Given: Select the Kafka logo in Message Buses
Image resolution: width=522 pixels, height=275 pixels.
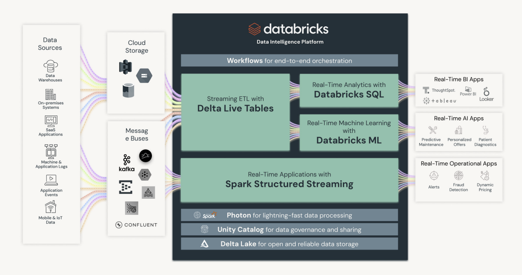Looking at the screenshot, I should click(x=126, y=162).
